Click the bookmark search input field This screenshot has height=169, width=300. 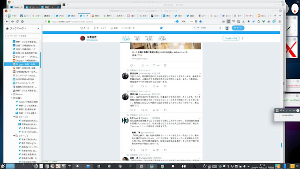tap(23, 36)
